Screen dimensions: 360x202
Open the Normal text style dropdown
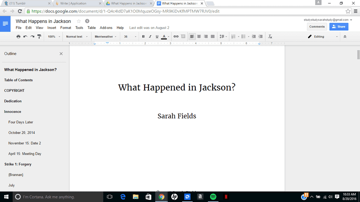point(77,37)
